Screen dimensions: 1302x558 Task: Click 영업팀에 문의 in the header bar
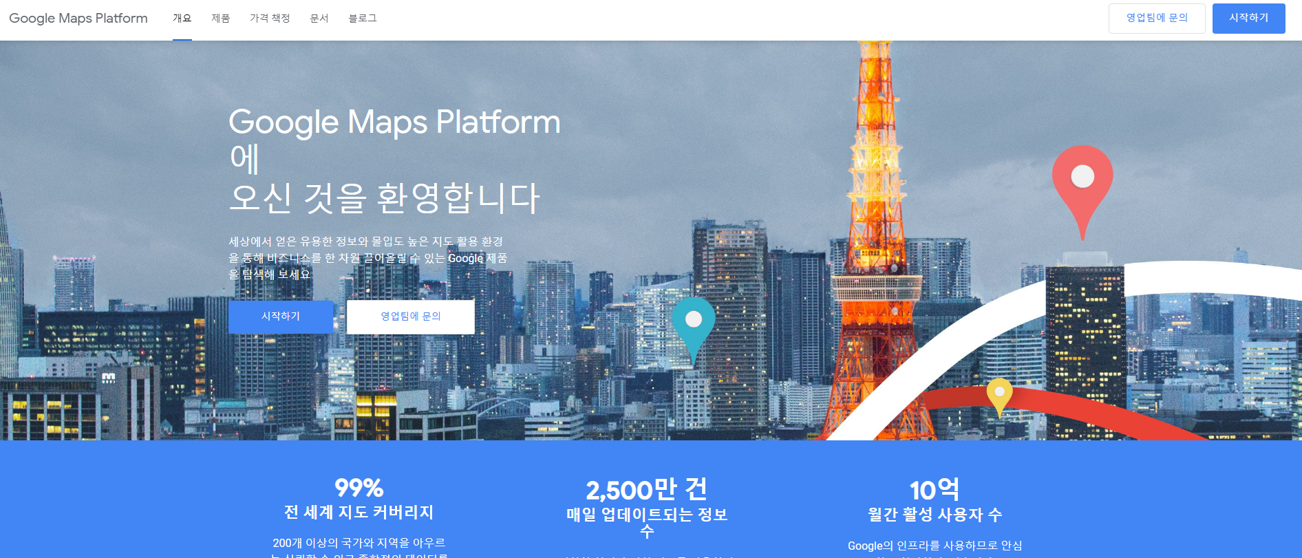pyautogui.click(x=1157, y=19)
